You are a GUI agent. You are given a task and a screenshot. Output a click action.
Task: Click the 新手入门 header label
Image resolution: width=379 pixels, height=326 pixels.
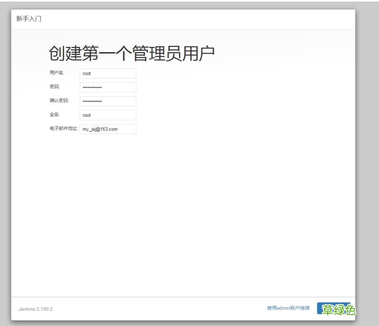(x=28, y=18)
